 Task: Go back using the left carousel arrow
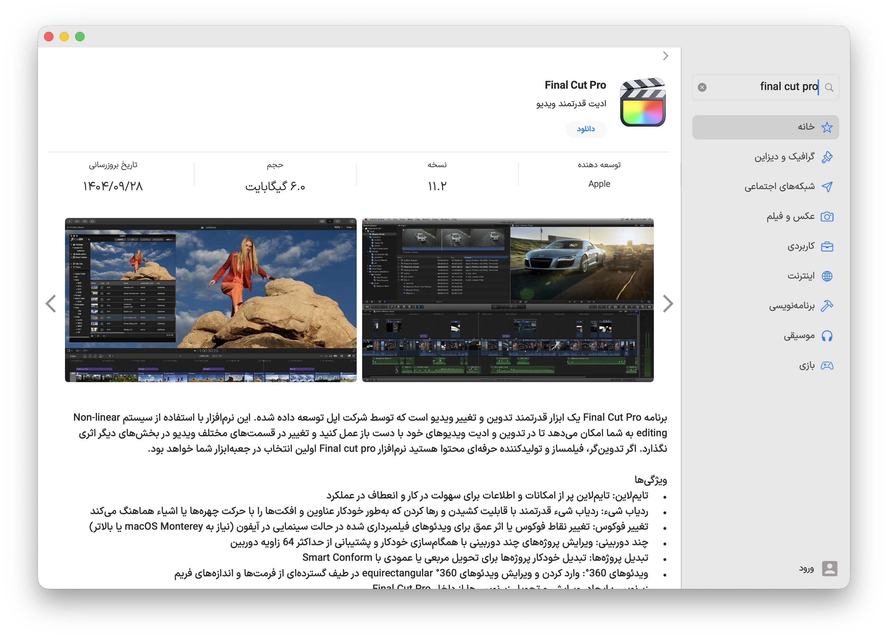point(51,304)
